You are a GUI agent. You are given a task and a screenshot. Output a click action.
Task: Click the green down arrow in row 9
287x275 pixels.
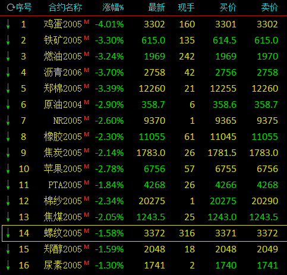pyautogui.click(x=8, y=153)
